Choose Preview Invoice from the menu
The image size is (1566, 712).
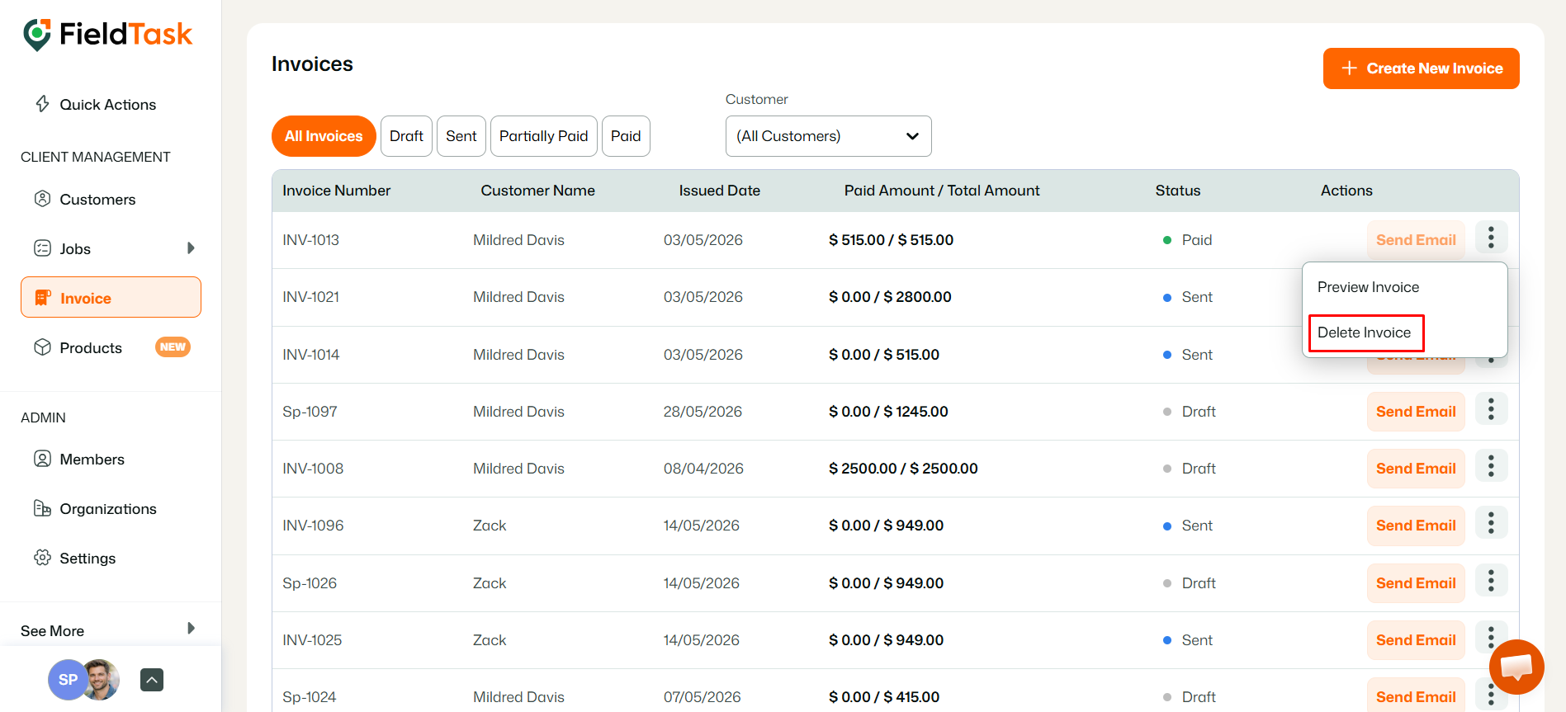(1368, 287)
